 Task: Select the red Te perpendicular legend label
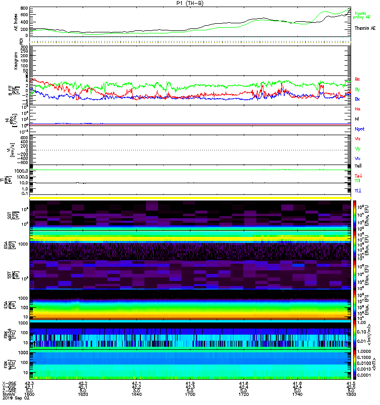pyautogui.click(x=358, y=176)
